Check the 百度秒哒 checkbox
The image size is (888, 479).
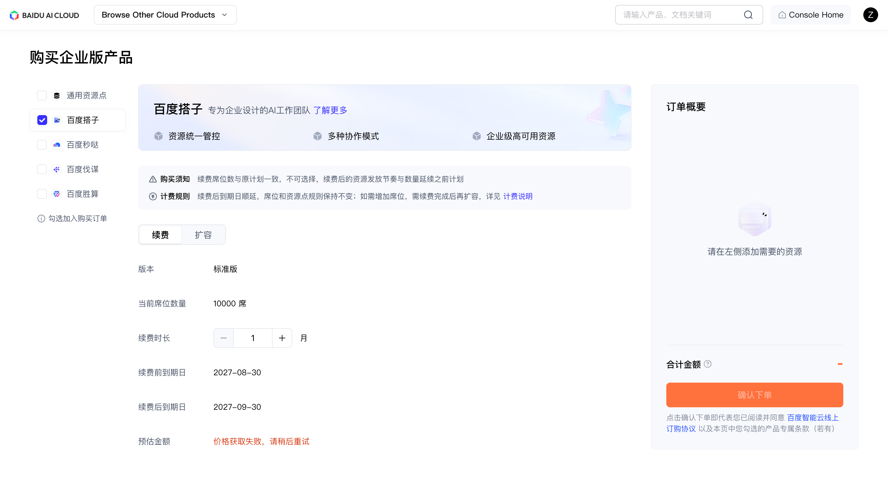(42, 145)
